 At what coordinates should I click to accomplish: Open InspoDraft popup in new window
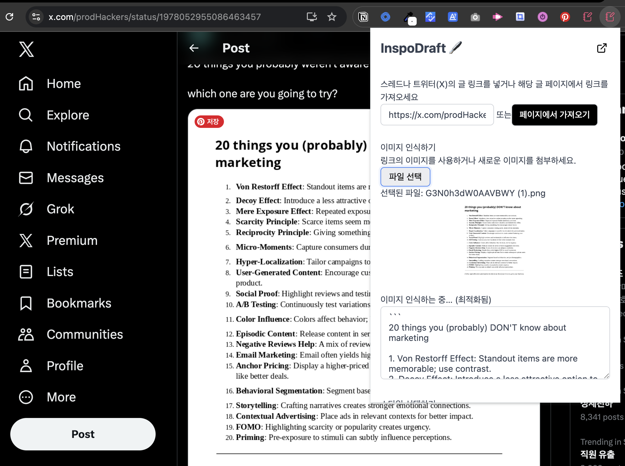click(602, 48)
